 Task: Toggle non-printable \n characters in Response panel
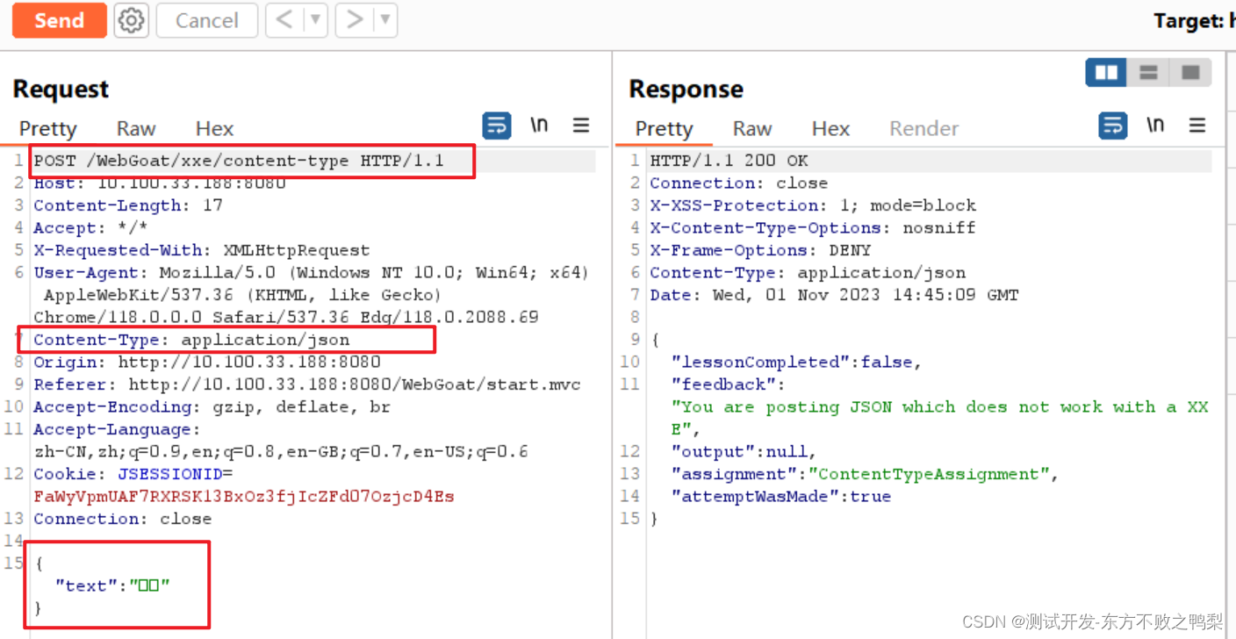tap(1155, 126)
